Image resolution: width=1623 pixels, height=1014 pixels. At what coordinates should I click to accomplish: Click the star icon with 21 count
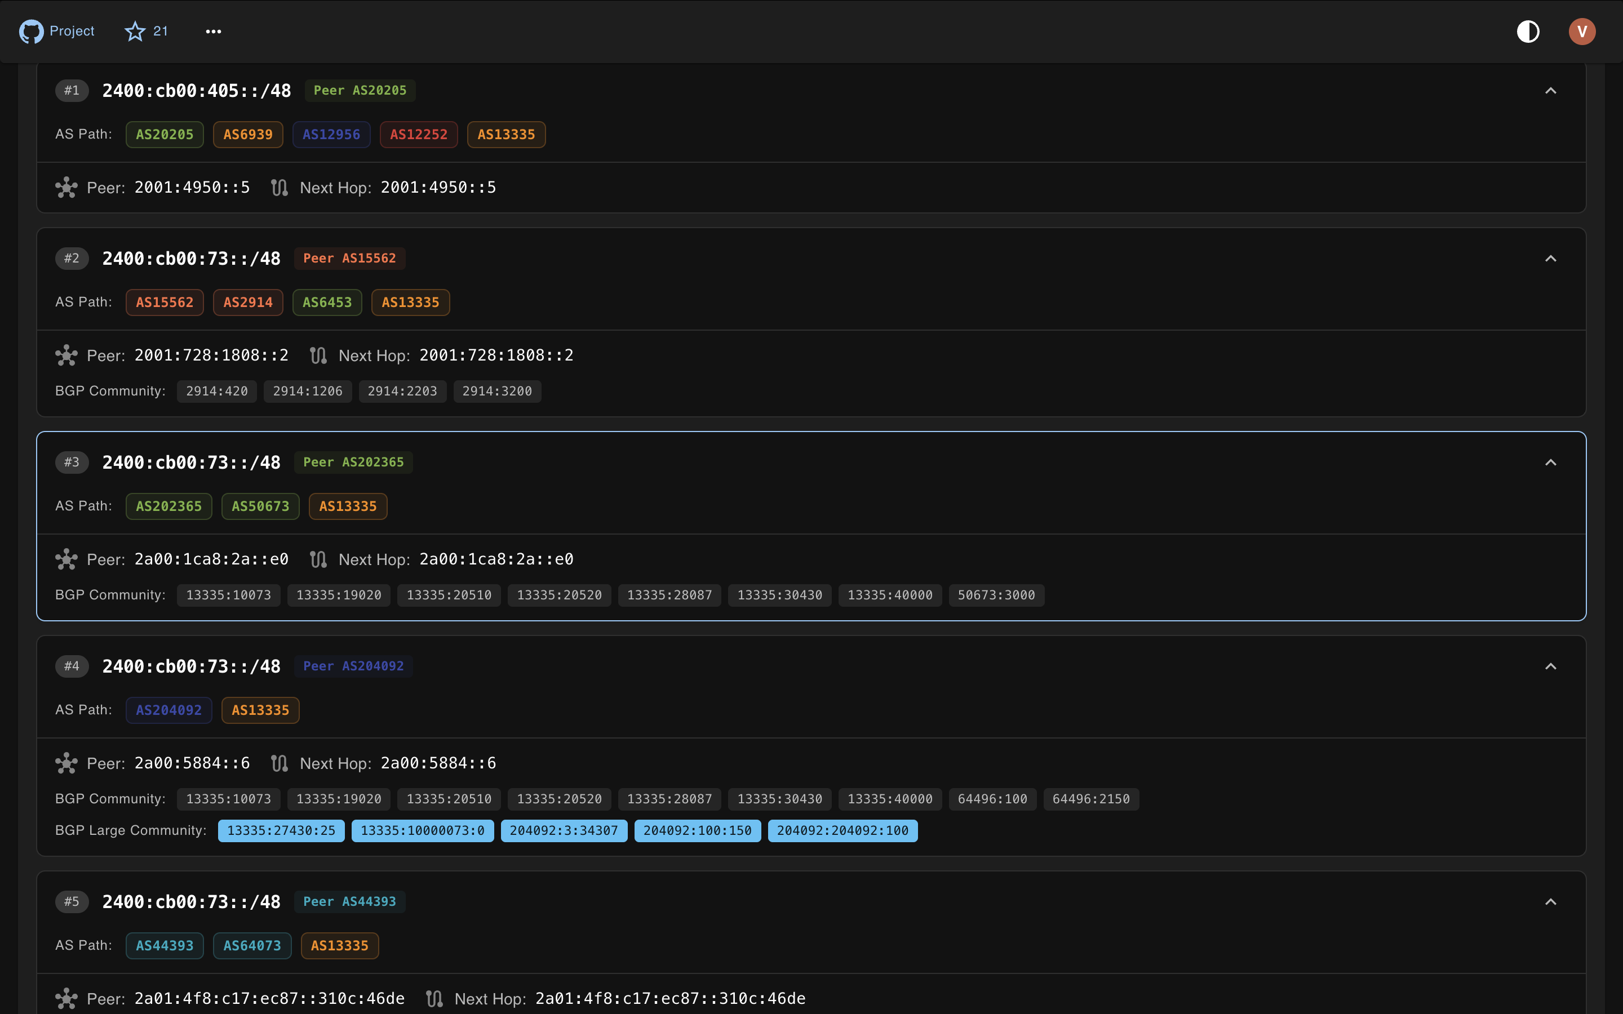(146, 31)
